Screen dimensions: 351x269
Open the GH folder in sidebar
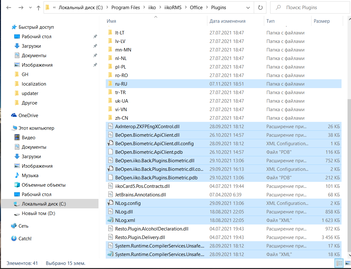tap(25, 75)
